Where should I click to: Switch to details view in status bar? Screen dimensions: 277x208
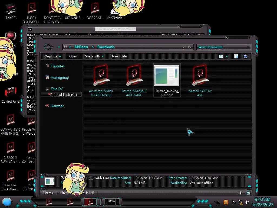pyautogui.click(x=240, y=193)
